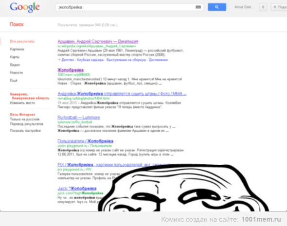
Task: Click the plus share button in header
Action: point(279,7)
